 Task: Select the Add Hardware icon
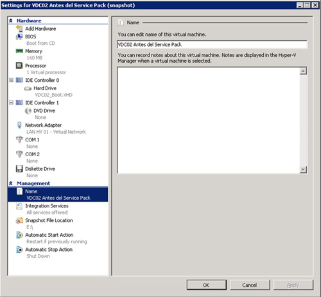tap(19, 29)
